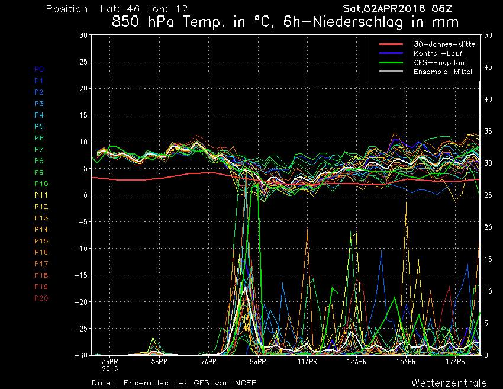Select the P5 ensemble member label
Viewport: 503px width, 389px height.
point(39,127)
